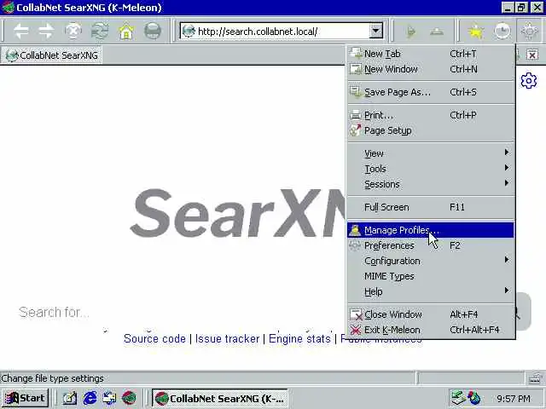Launch Internet Explorer from quick launch
546x409 pixels.
(90, 398)
